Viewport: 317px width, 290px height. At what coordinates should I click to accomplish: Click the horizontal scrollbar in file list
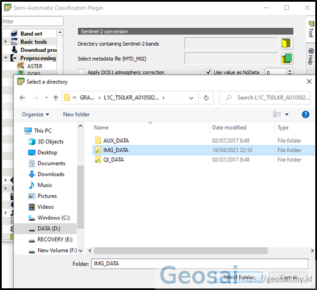click(x=180, y=251)
